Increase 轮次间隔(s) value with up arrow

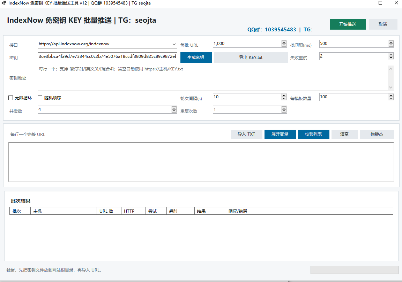click(284, 95)
